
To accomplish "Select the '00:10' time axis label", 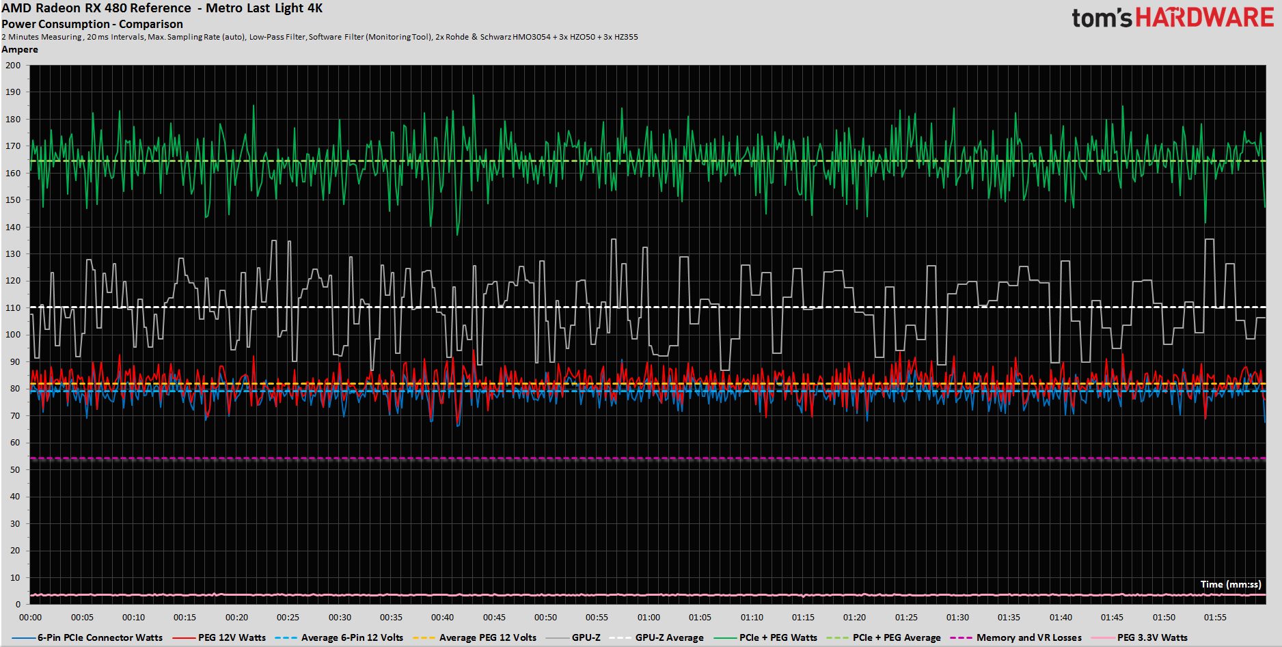I will [x=133, y=618].
